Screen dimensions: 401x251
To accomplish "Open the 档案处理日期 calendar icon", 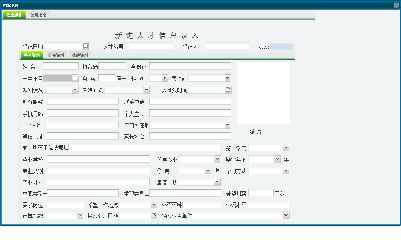I will (154, 215).
